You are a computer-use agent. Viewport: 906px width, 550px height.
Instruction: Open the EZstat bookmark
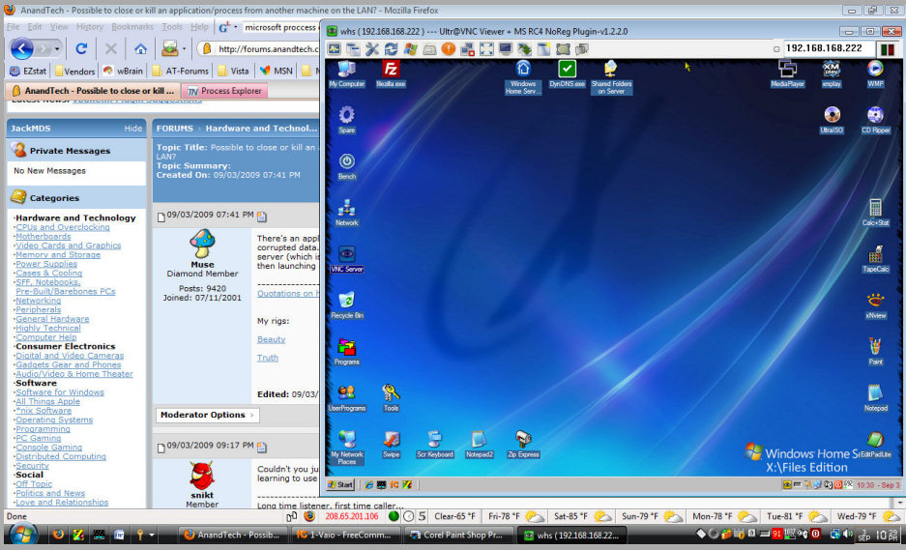(28, 72)
